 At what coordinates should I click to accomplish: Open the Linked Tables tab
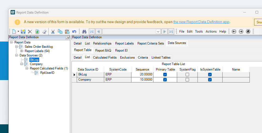click(x=161, y=58)
